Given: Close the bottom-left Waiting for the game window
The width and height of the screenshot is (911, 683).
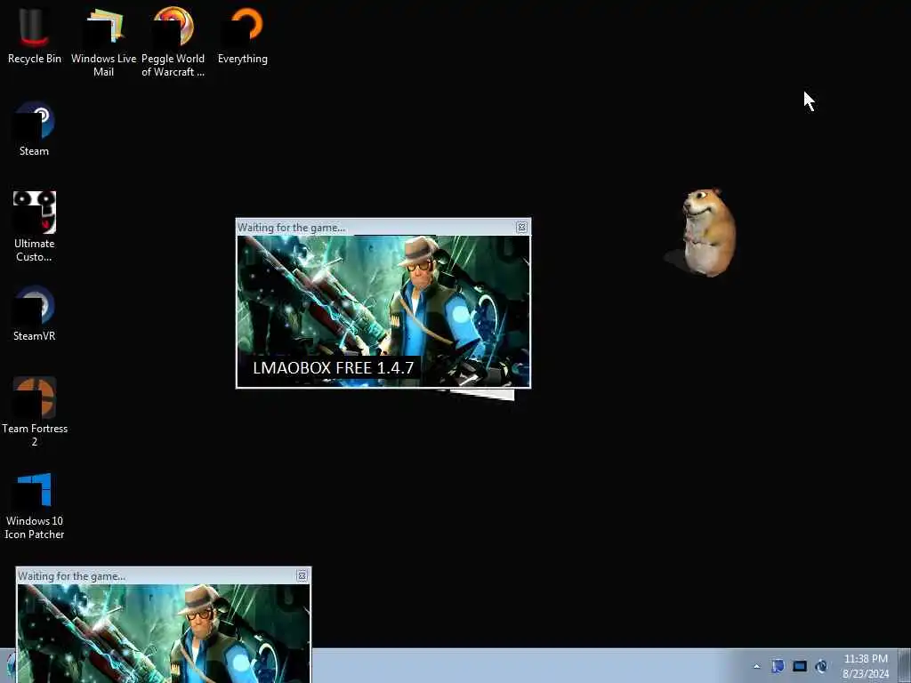Looking at the screenshot, I should point(302,575).
